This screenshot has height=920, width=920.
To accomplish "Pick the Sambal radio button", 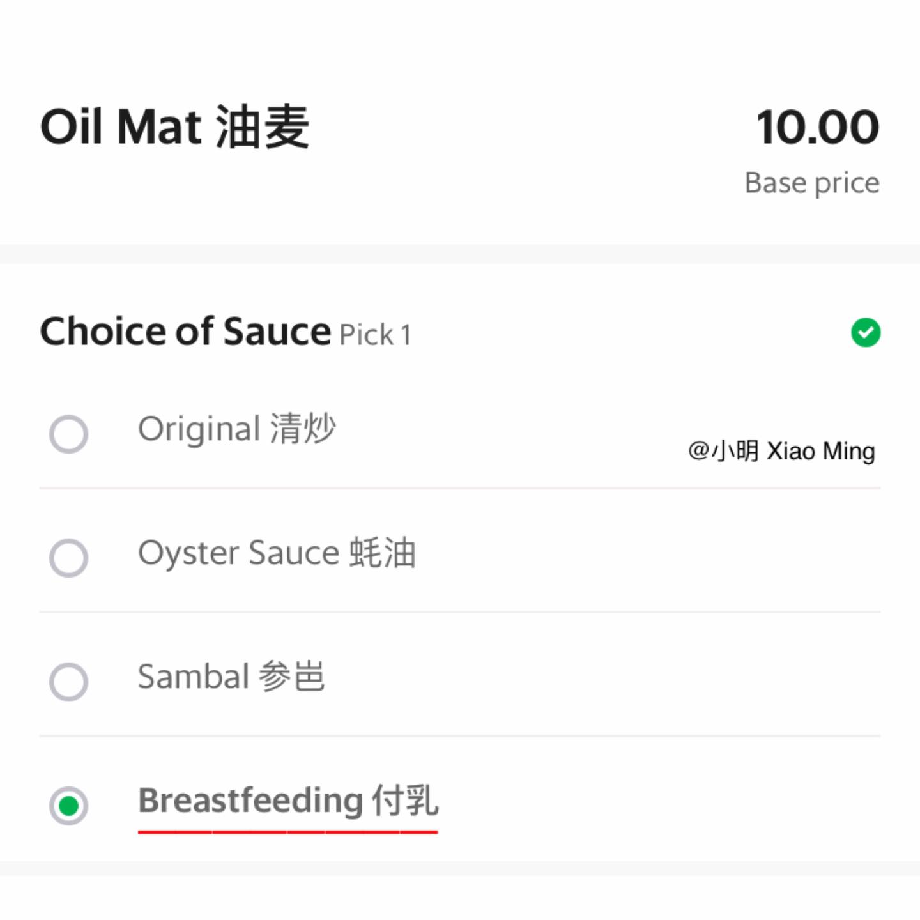I will tap(68, 682).
